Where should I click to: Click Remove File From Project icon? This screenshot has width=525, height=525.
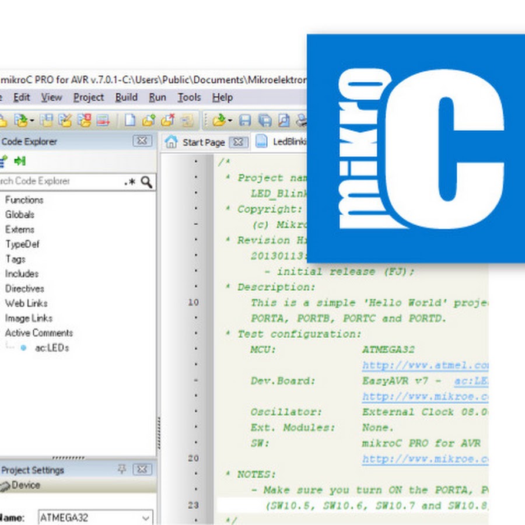tap(168, 120)
